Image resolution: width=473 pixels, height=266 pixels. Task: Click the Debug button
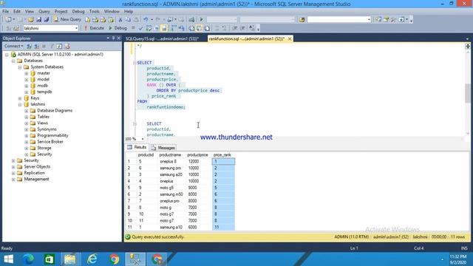[118, 28]
